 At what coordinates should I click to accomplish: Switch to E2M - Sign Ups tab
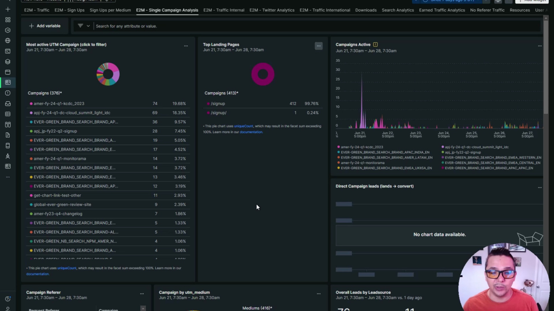[70, 10]
